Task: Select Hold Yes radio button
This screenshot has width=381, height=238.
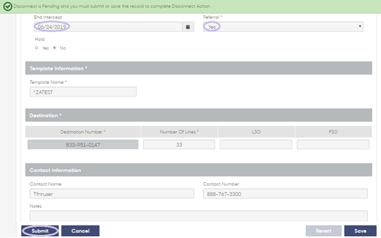Action: tap(37, 48)
